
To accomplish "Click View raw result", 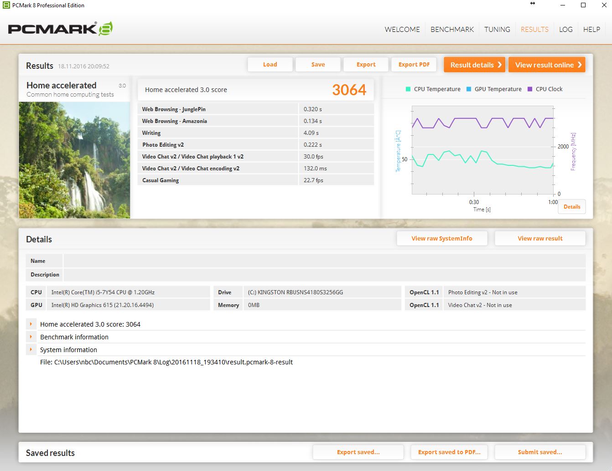I will 540,238.
